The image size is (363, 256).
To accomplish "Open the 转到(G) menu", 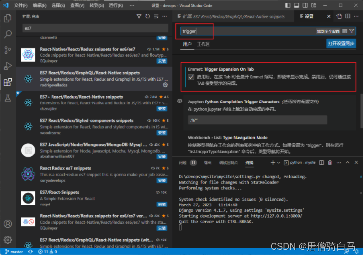I will tap(97, 5).
